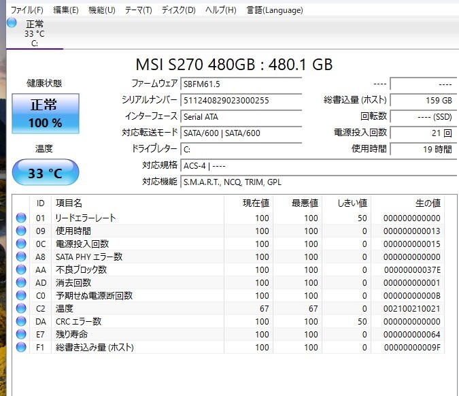Image resolution: width=459 pixels, height=396 pixels.
Task: Click the power on hours value 19 時間
Action: (x=423, y=150)
